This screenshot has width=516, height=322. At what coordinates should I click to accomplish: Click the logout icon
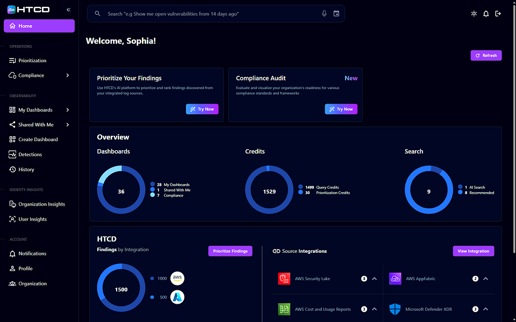click(x=498, y=13)
